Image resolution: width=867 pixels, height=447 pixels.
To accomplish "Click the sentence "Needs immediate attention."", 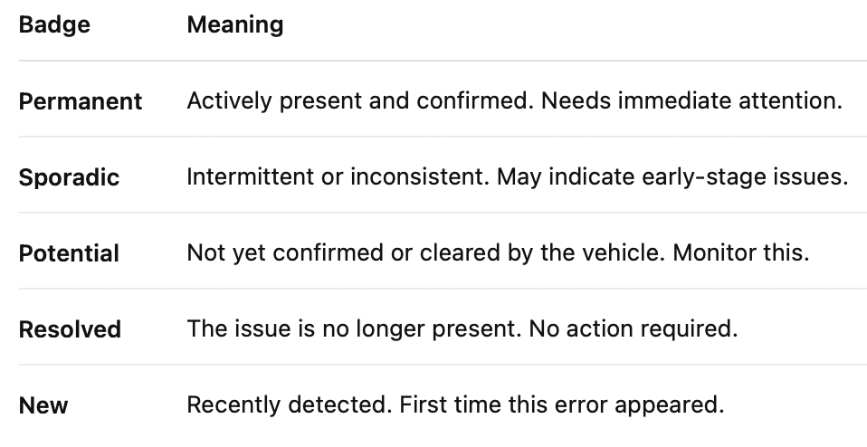I will click(x=691, y=100).
